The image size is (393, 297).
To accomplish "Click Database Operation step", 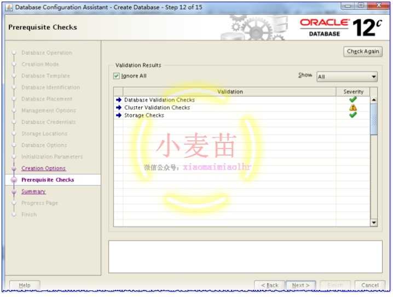I will pos(47,53).
